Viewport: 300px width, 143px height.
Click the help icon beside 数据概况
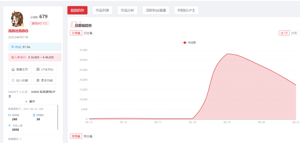[x=21, y=139]
